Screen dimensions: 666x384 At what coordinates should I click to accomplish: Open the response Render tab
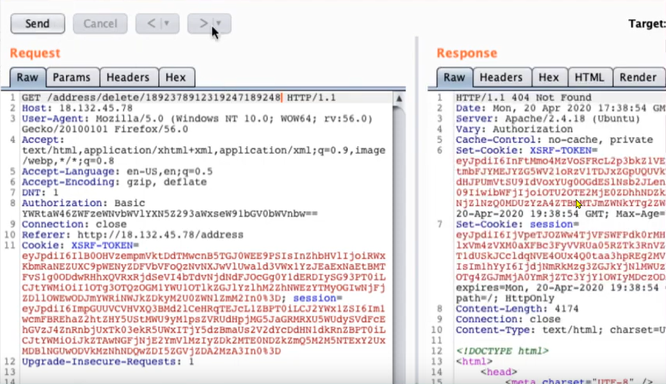638,77
